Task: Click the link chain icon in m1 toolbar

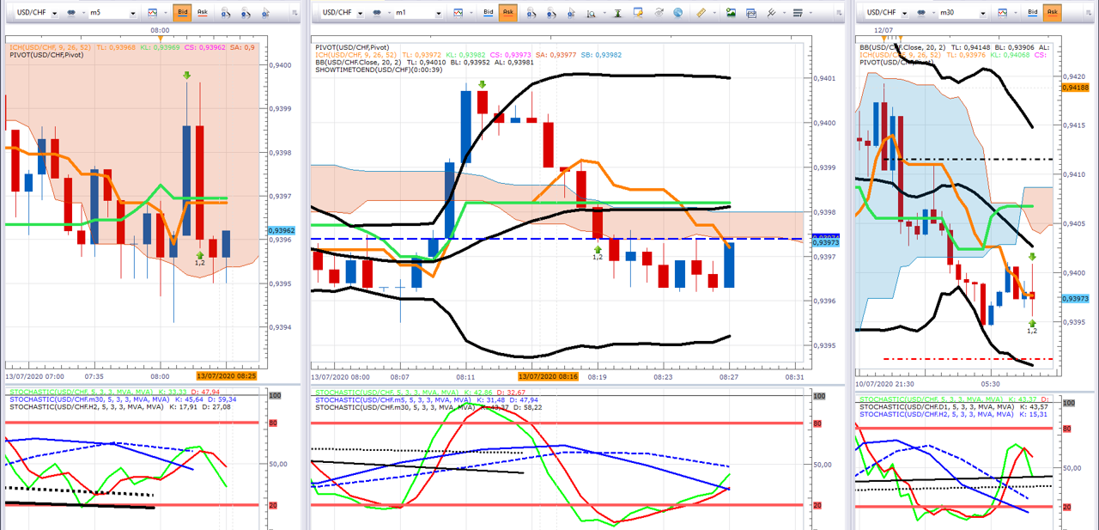Action: (x=377, y=13)
